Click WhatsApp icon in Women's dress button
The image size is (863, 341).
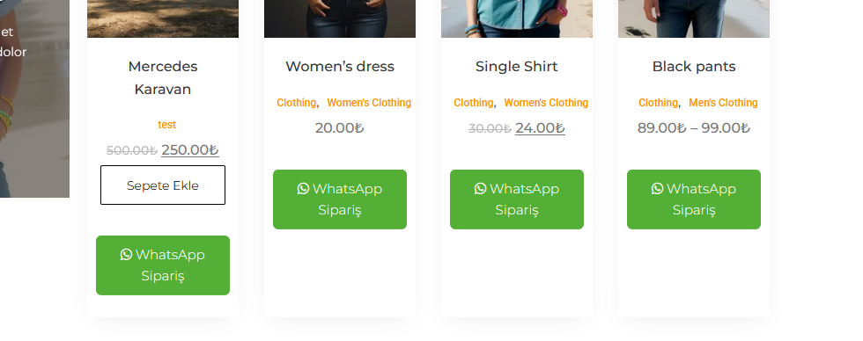pos(303,188)
